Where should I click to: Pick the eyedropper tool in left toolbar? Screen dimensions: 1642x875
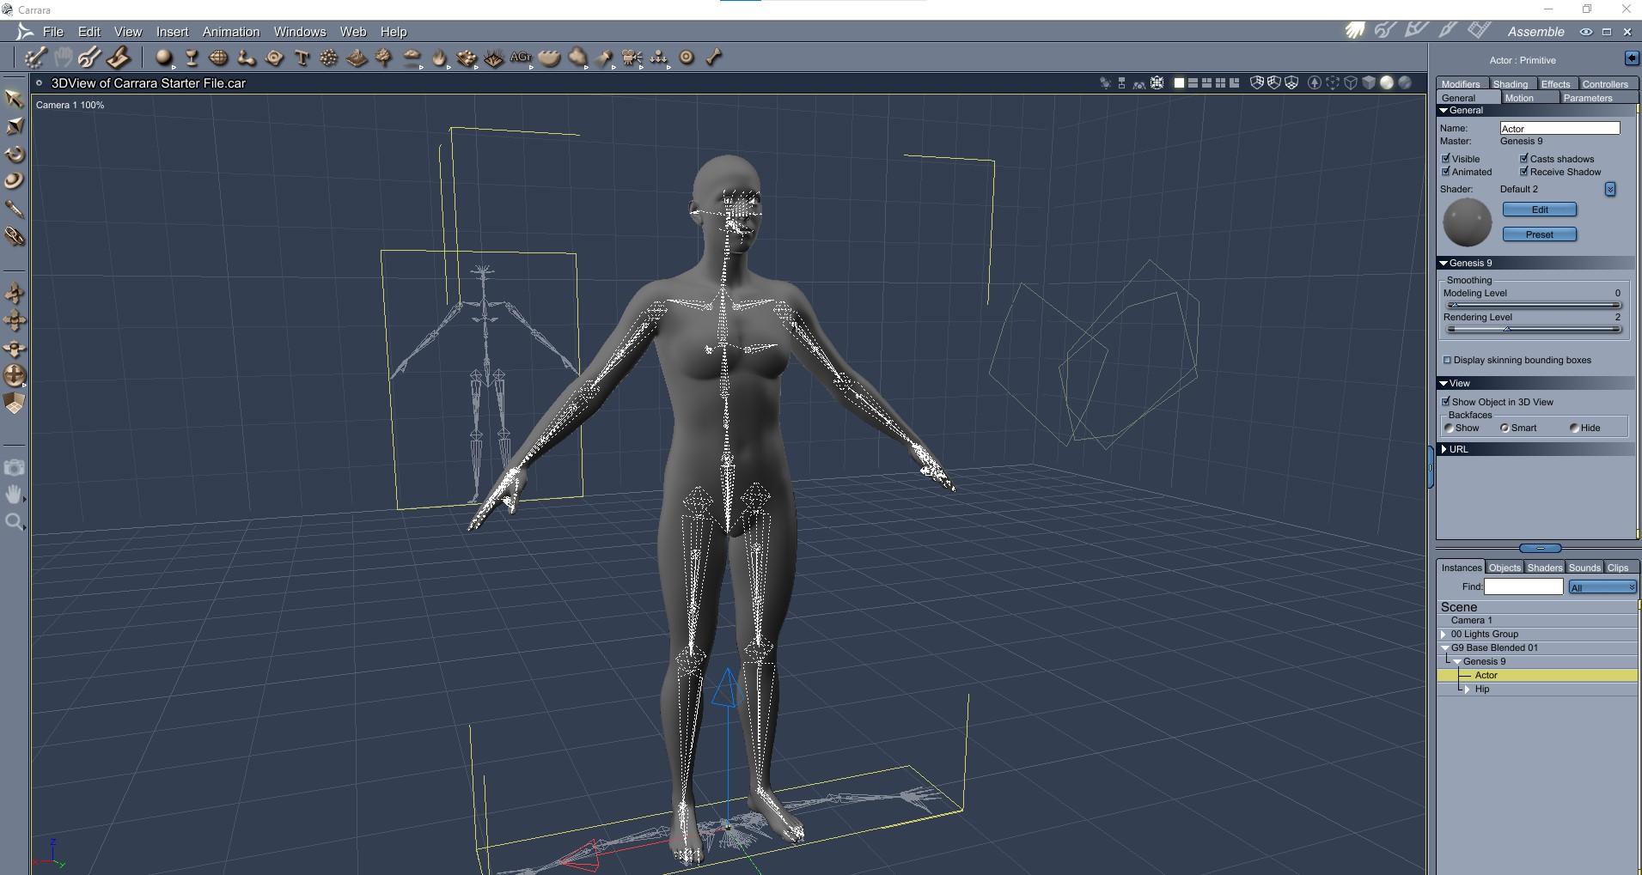(15, 209)
